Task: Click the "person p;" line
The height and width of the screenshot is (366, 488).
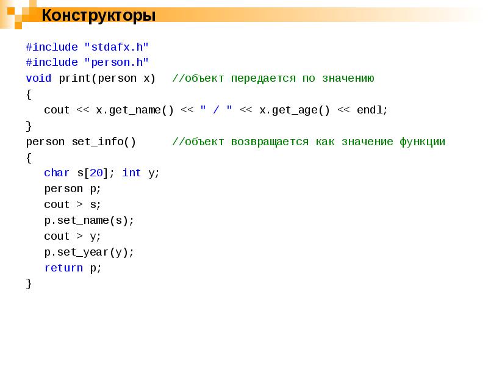Action: pyautogui.click(x=73, y=188)
